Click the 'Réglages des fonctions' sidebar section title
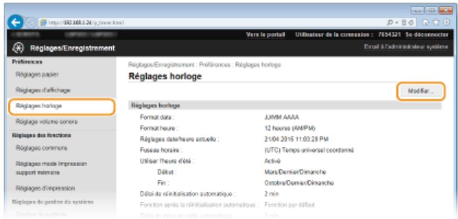This screenshot has width=458, height=219. [x=41, y=135]
